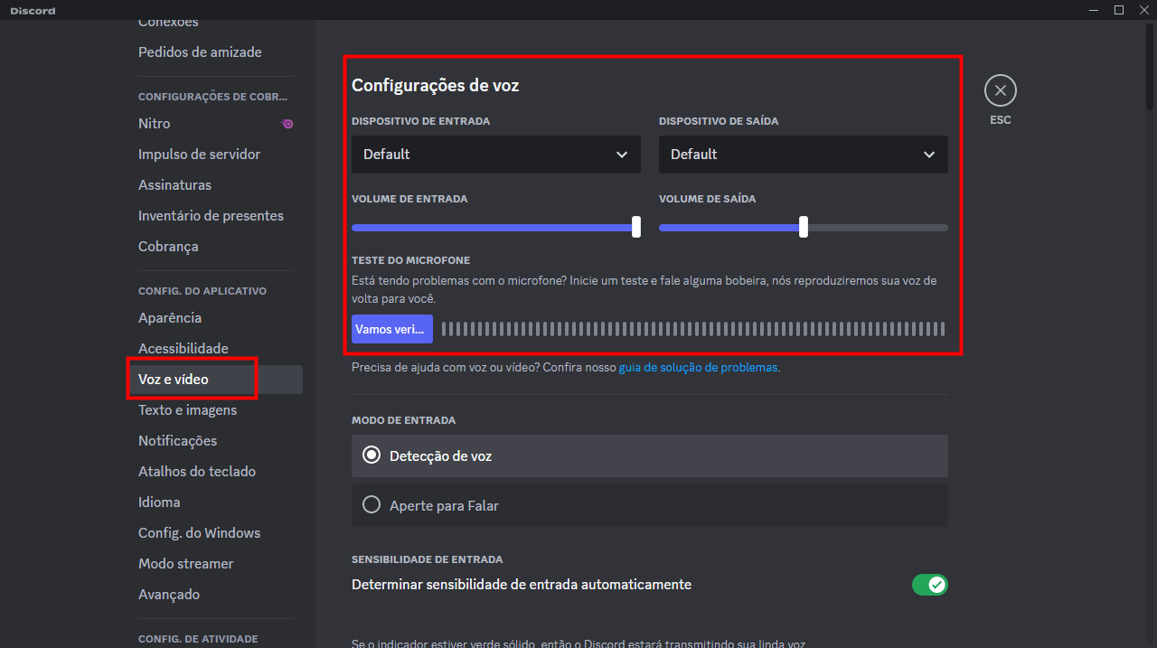Close the Discord window
The width and height of the screenshot is (1157, 648).
pyautogui.click(x=1143, y=10)
